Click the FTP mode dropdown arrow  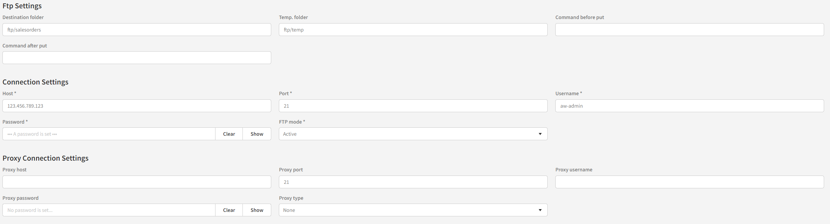pos(540,134)
